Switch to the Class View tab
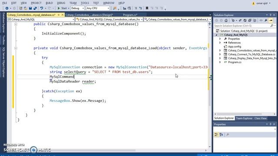This screenshot has height=156, width=278. (261, 118)
